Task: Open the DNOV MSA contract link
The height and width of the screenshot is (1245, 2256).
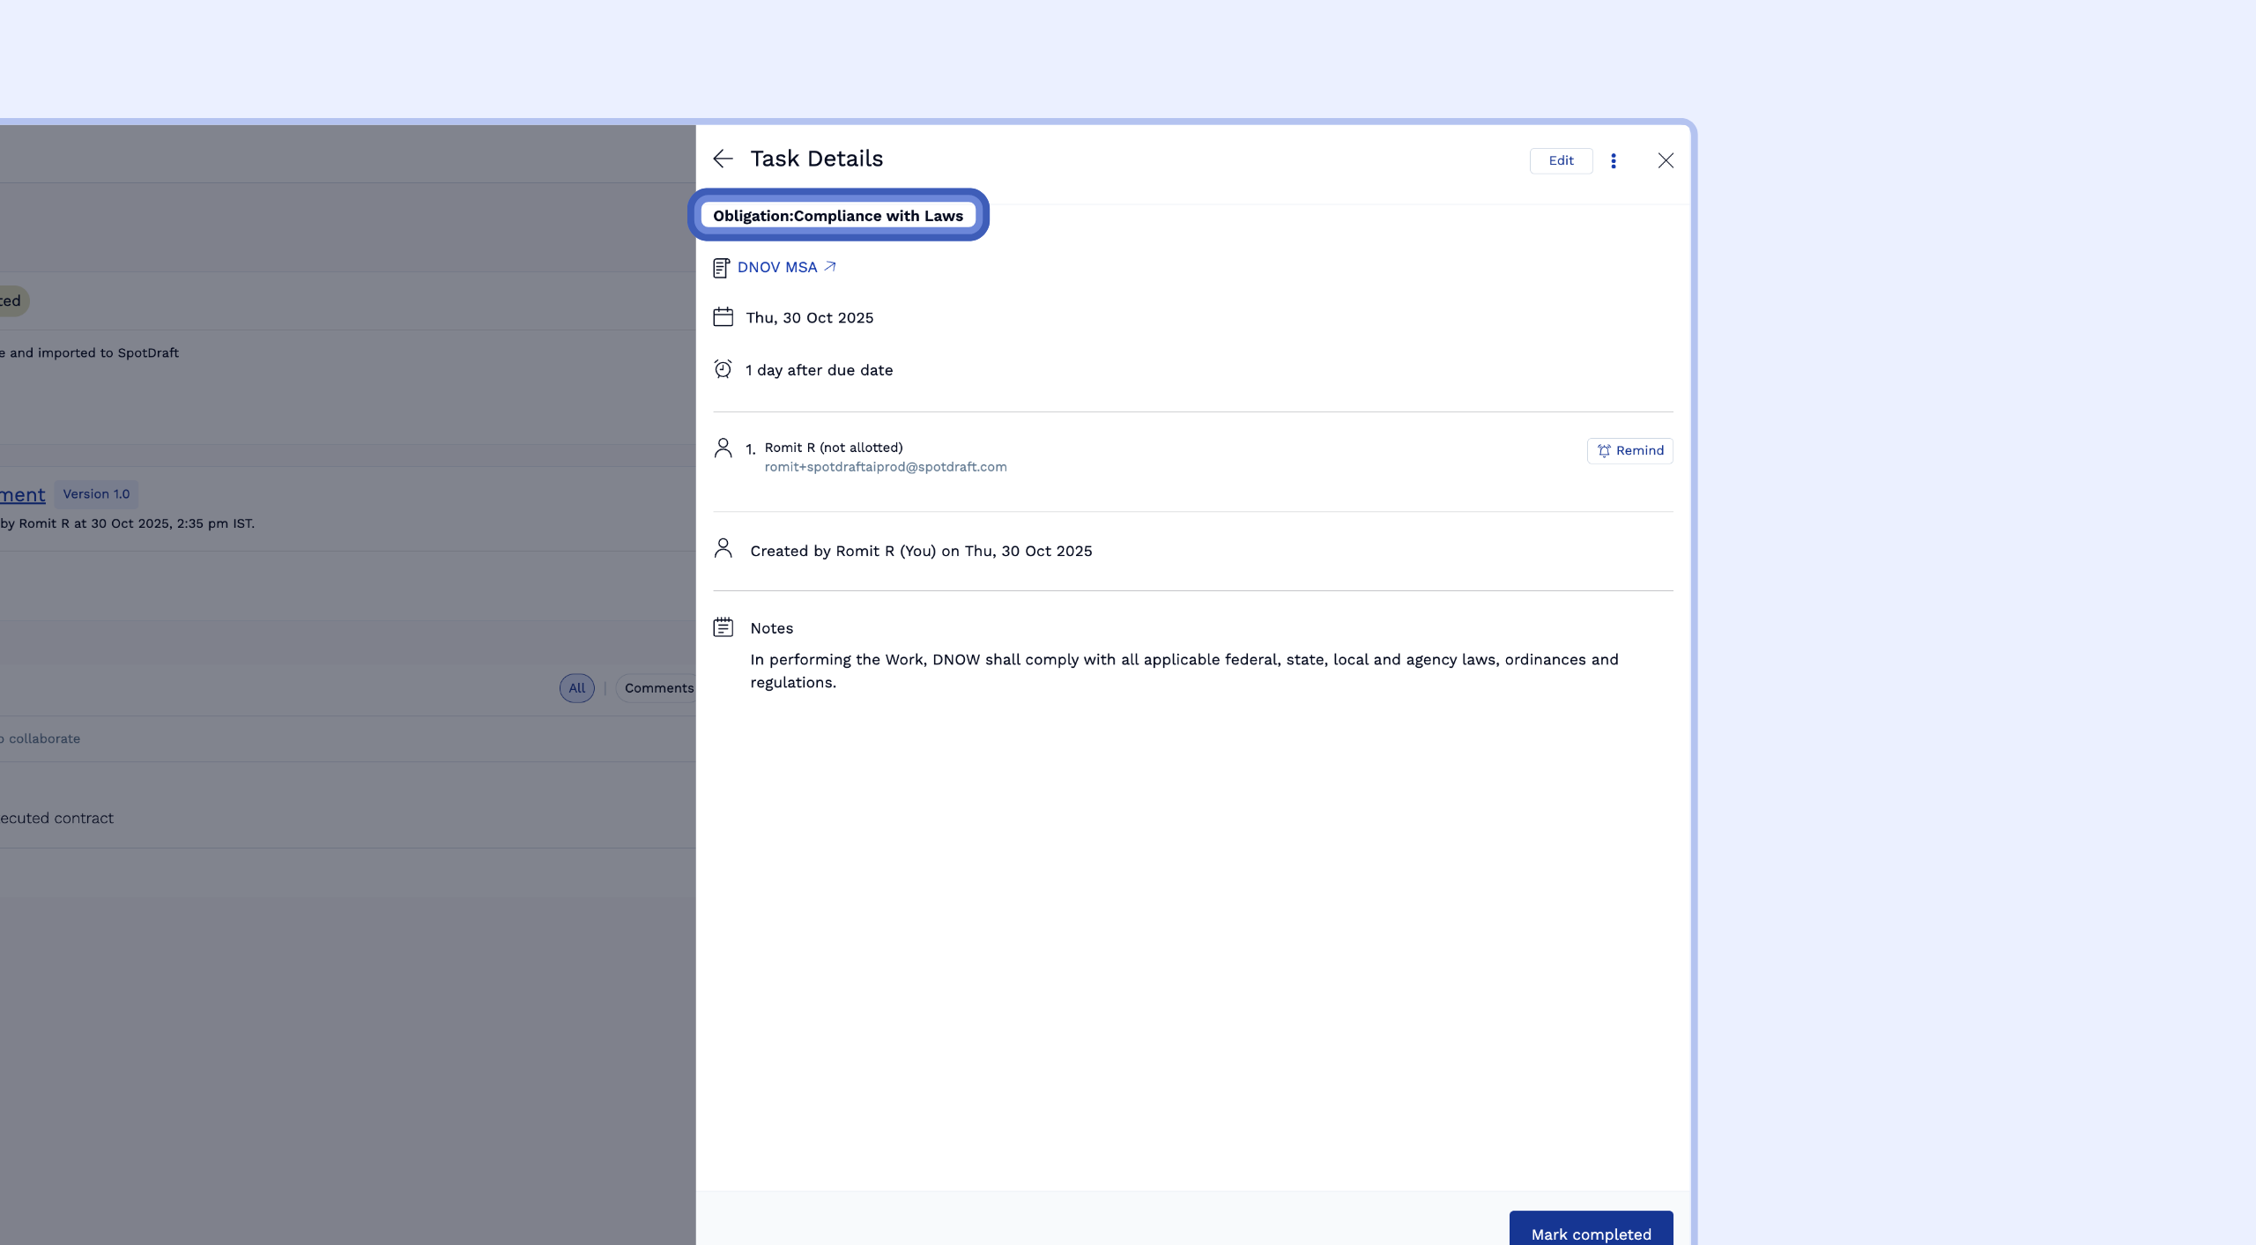Action: tap(777, 267)
